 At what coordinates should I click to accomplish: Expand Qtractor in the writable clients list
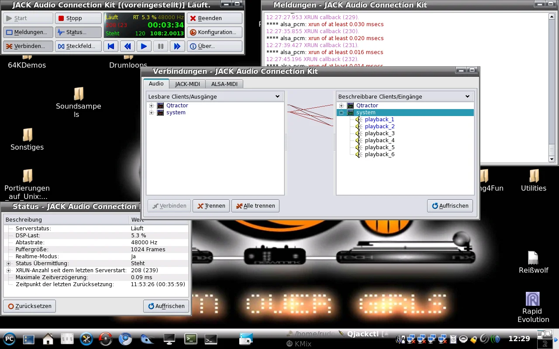point(342,106)
